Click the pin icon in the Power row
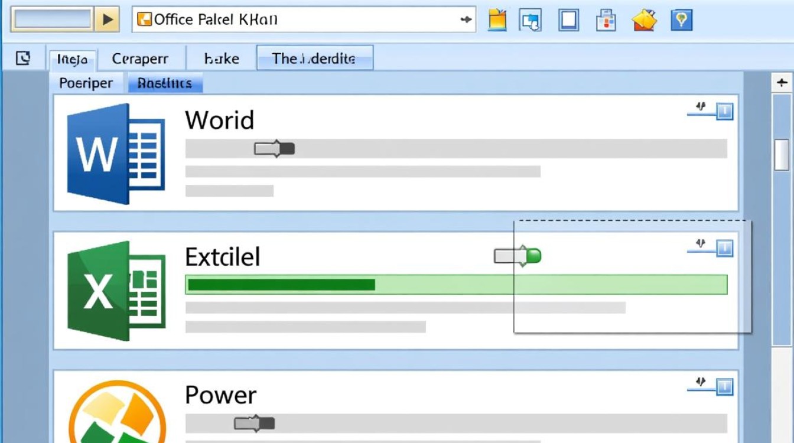The image size is (794, 443). 701,382
